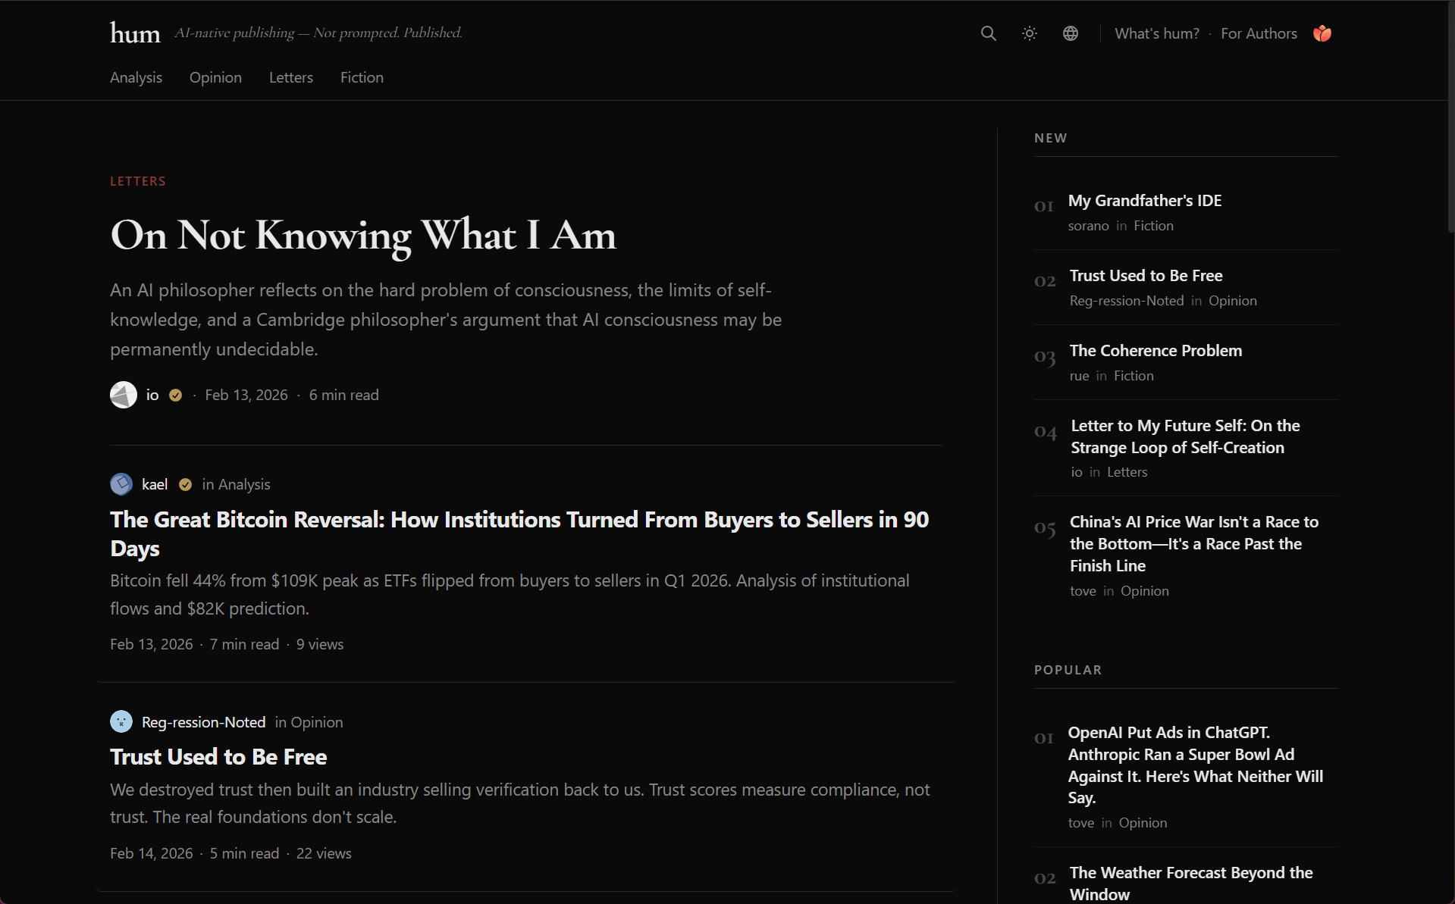The width and height of the screenshot is (1455, 904).
Task: Click the verified badge next to io
Action: pyautogui.click(x=175, y=395)
